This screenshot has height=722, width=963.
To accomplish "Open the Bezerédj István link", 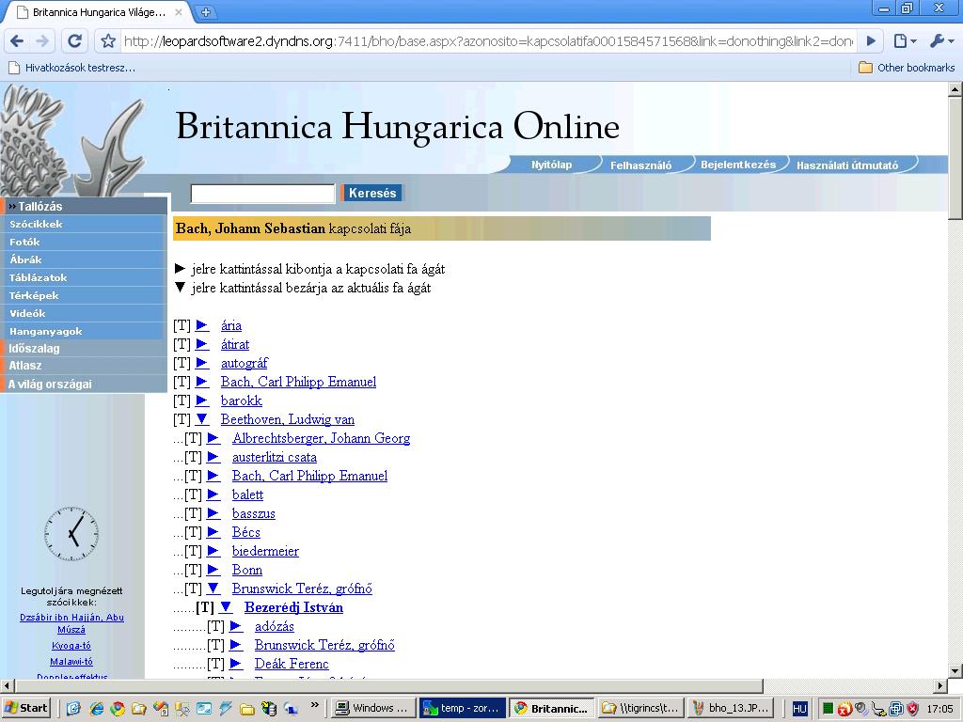I will tap(293, 608).
